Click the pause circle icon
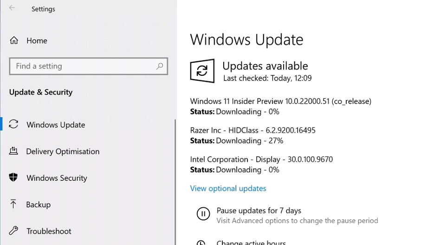The width and height of the screenshot is (434, 245). point(203,214)
